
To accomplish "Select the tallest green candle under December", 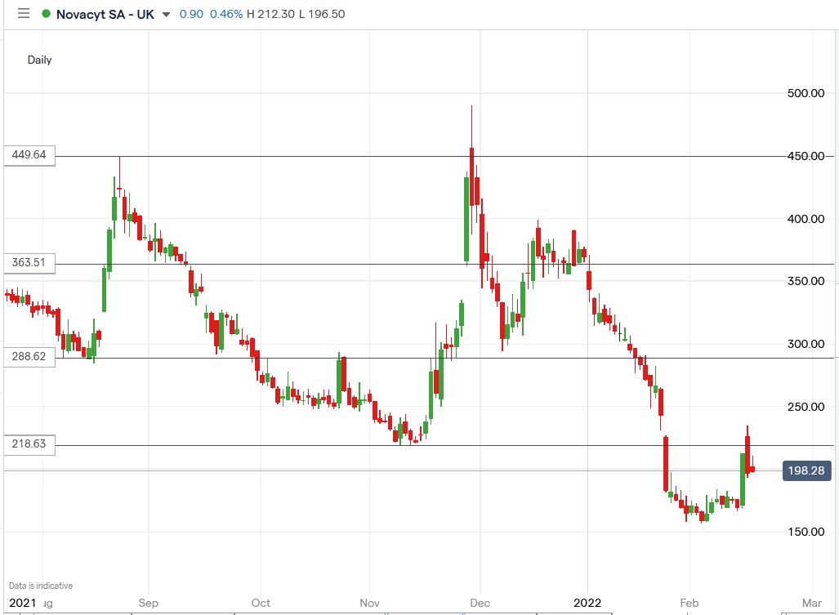I will [x=468, y=221].
